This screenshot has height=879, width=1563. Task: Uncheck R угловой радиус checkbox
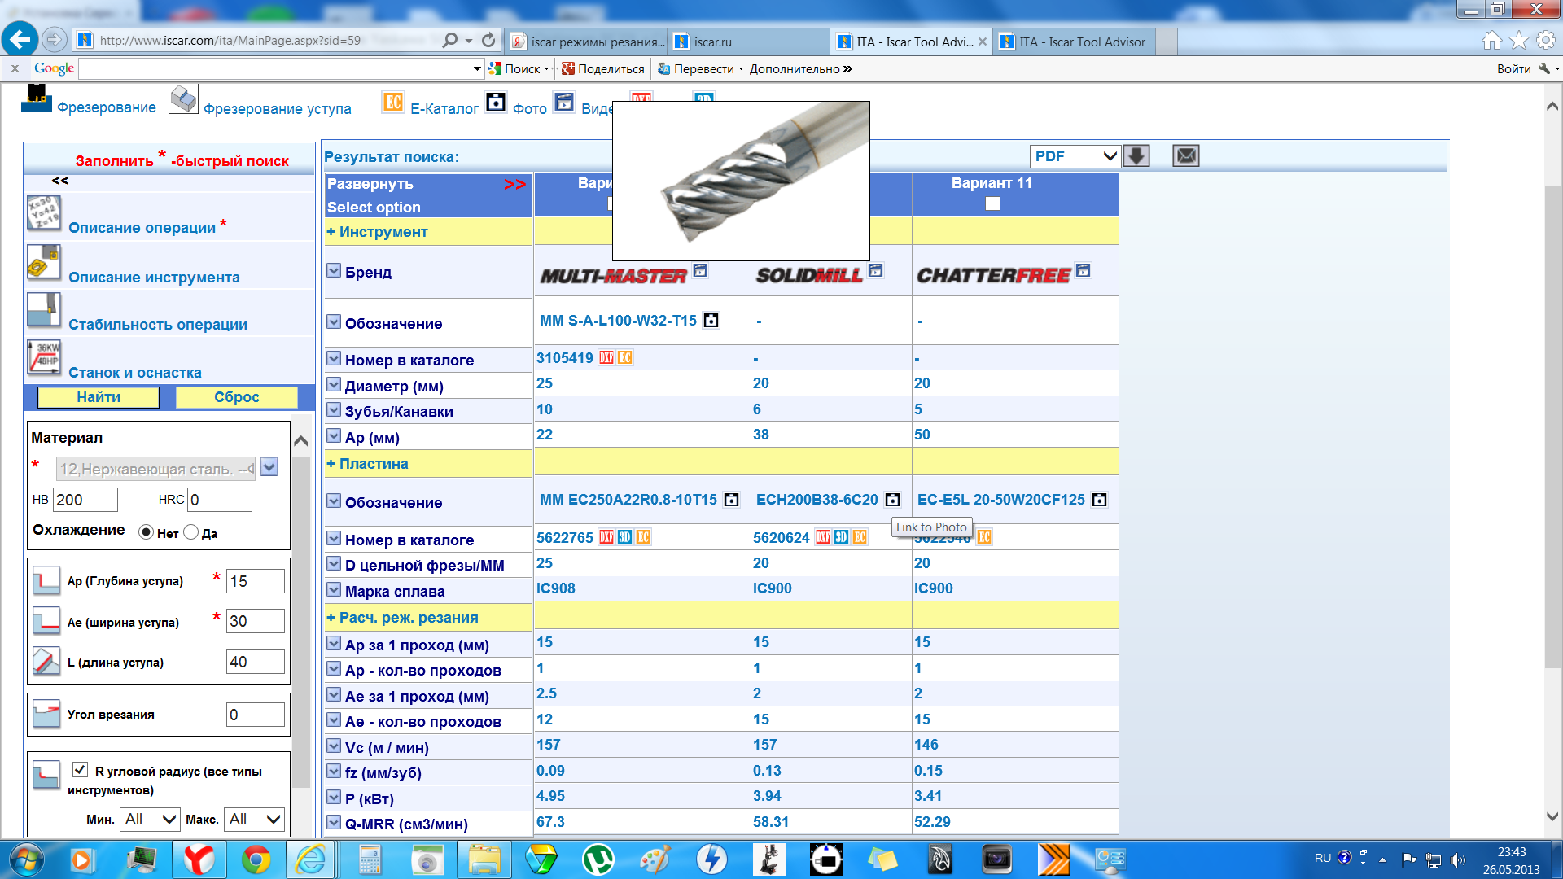point(80,770)
